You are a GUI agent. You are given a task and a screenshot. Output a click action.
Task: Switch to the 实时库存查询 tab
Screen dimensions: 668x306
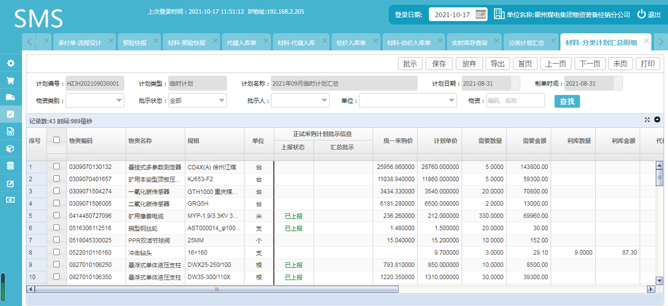pyautogui.click(x=469, y=43)
